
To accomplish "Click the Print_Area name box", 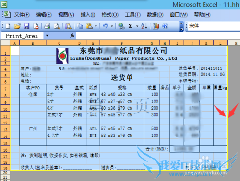I will pyautogui.click(x=22, y=36).
